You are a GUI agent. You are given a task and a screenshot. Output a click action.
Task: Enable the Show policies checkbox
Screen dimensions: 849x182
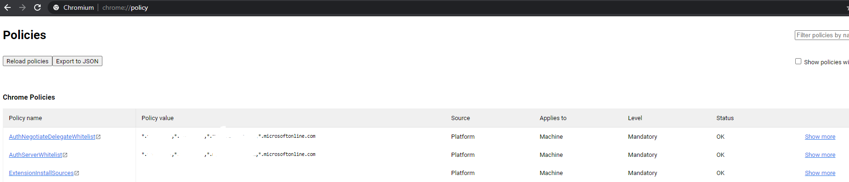coord(798,61)
